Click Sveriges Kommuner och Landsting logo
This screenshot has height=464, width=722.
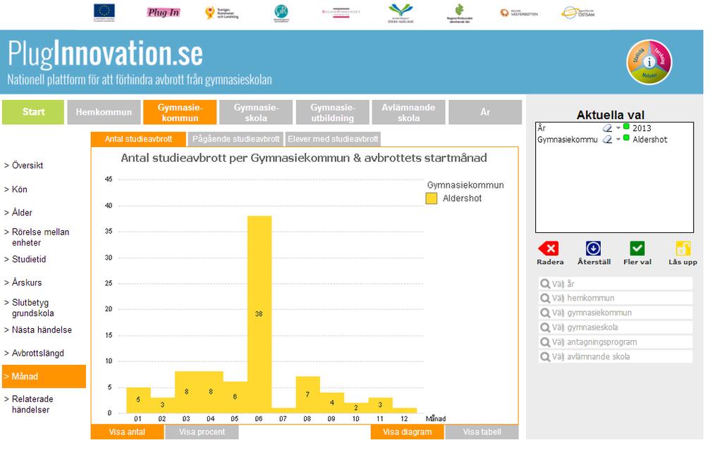point(222,13)
